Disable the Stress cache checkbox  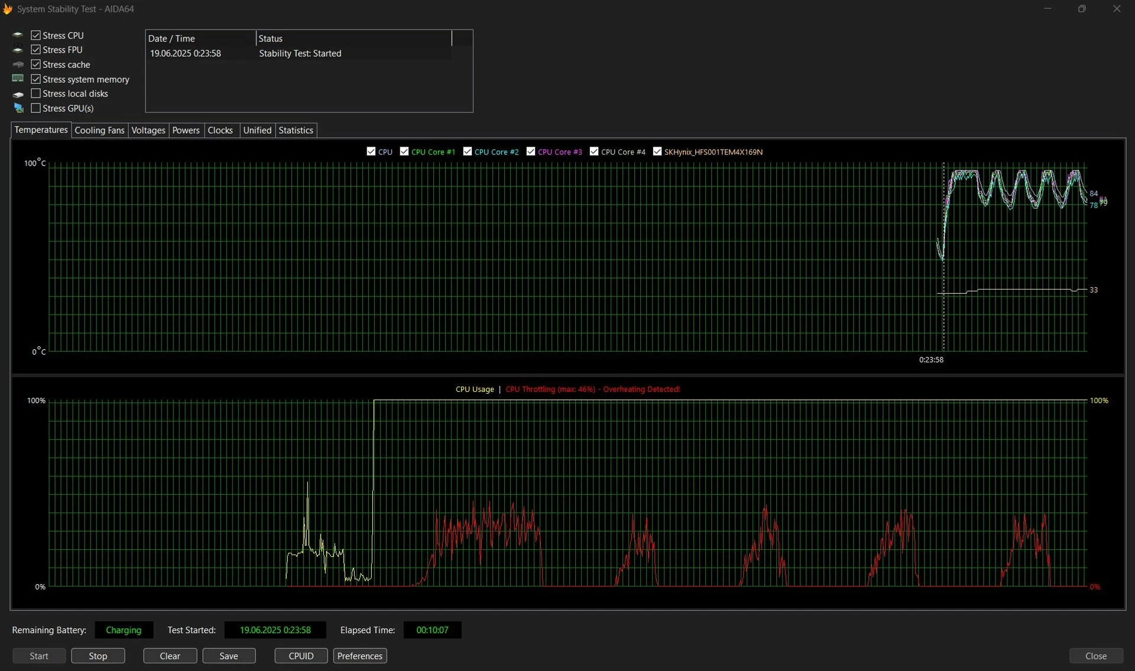(x=36, y=64)
